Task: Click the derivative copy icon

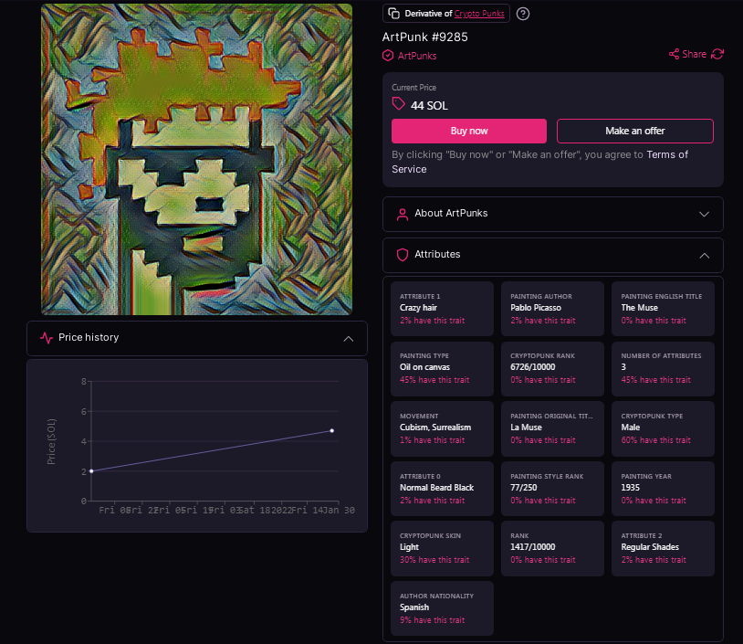Action: point(393,14)
